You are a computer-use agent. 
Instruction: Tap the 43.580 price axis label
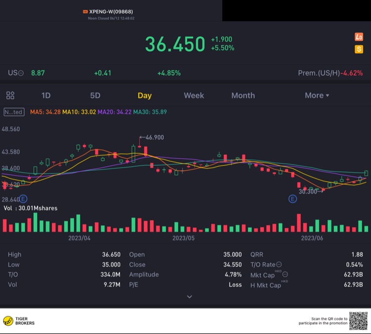pos(11,152)
